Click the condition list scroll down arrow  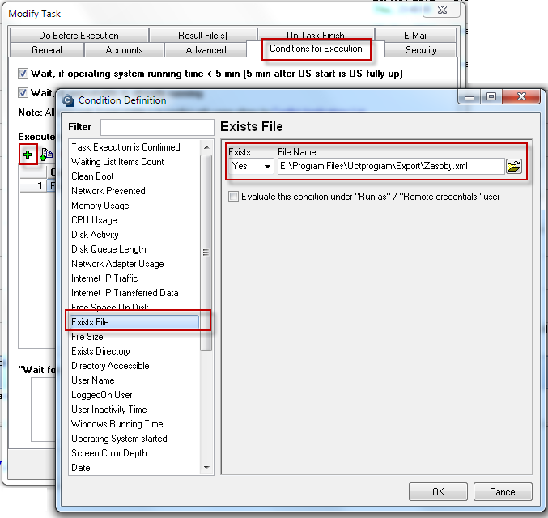click(x=206, y=467)
